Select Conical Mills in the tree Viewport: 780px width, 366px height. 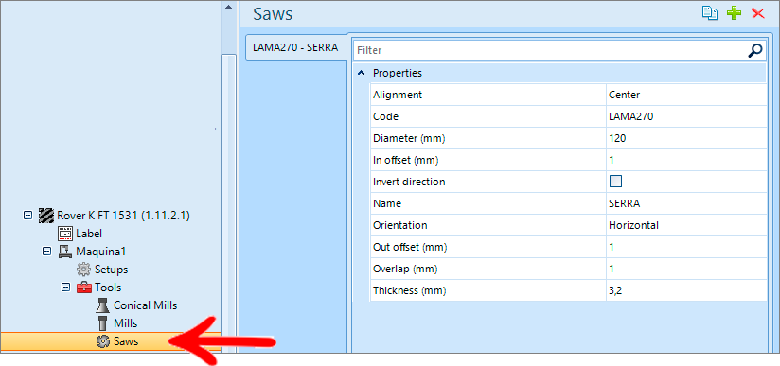(145, 305)
